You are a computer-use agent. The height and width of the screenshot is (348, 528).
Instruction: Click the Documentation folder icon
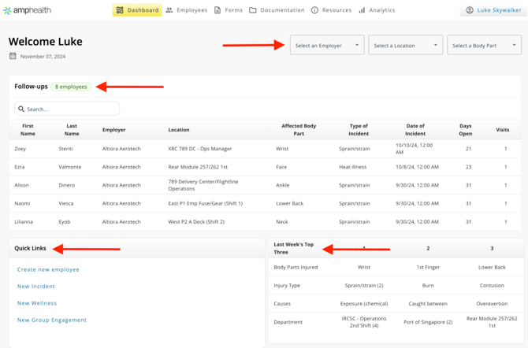click(x=252, y=10)
